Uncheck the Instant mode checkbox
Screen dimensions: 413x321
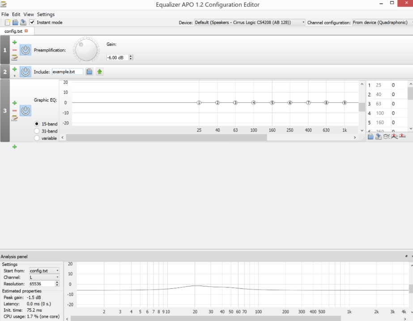(32, 22)
